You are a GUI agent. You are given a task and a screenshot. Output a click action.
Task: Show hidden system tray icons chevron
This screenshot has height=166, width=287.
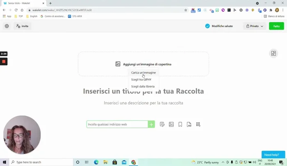click(223, 162)
